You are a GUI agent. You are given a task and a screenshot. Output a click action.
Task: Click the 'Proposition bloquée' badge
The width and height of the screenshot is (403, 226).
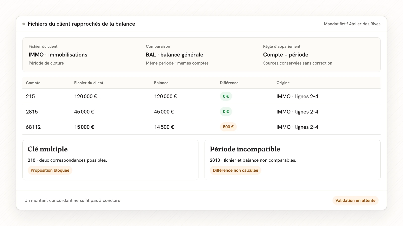pos(50,170)
